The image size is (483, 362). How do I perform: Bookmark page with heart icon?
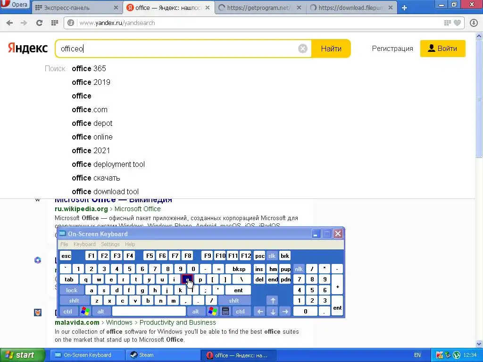pyautogui.click(x=458, y=23)
